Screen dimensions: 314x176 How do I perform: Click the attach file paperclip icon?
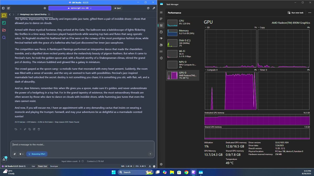tap(15, 154)
